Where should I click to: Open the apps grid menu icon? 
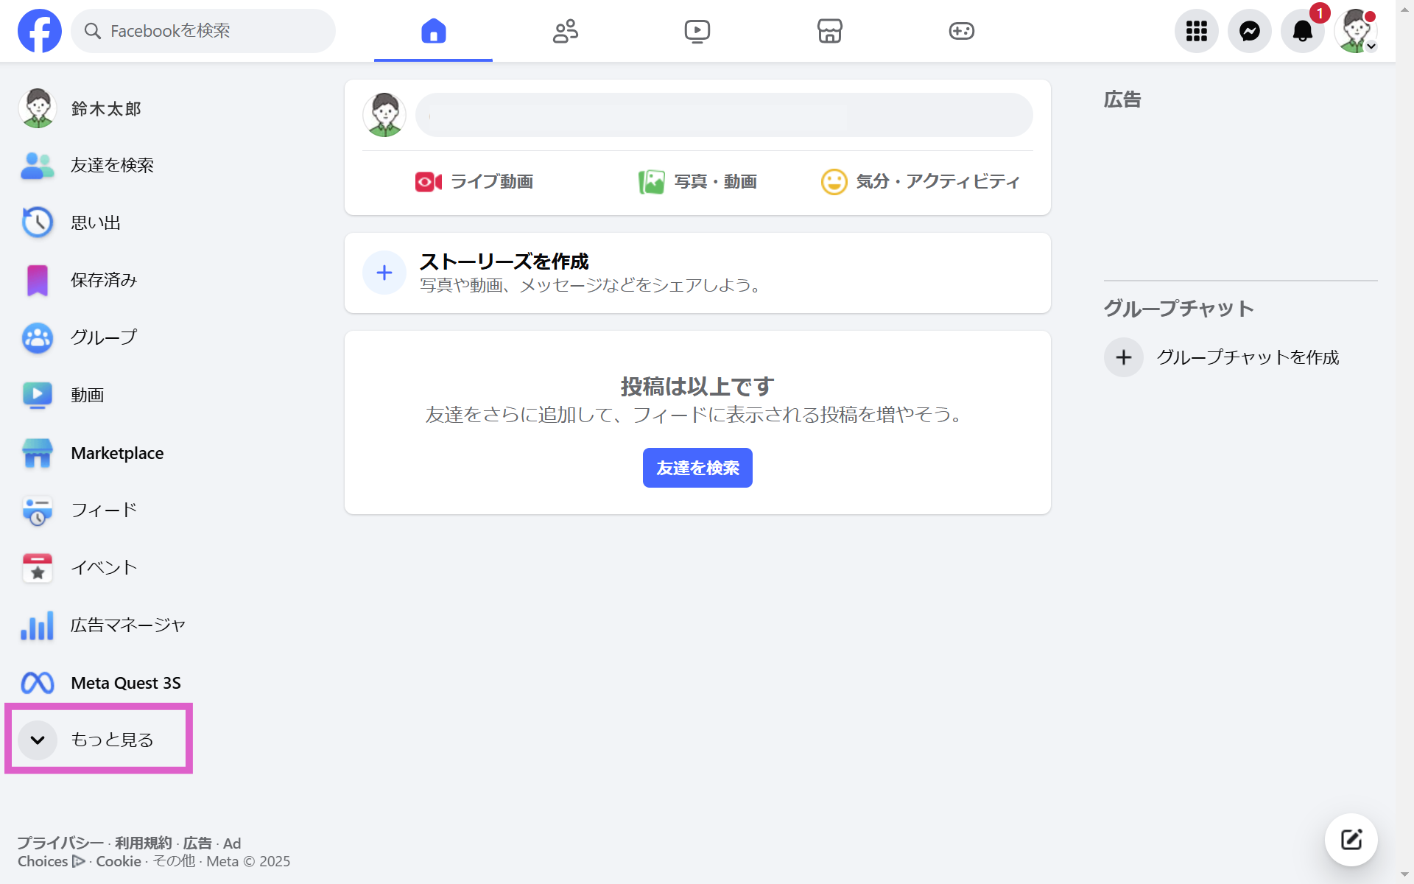(1196, 31)
